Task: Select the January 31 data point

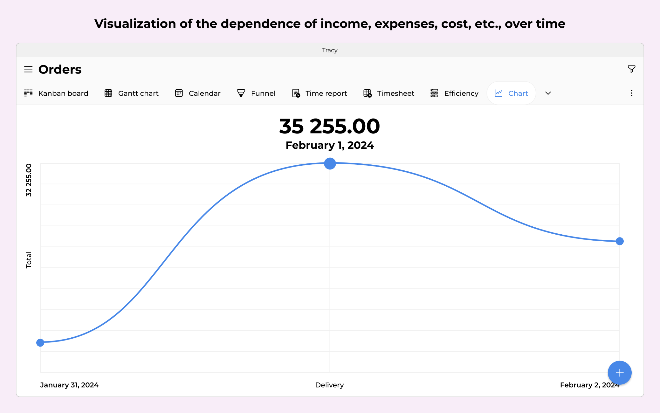Action: tap(40, 343)
